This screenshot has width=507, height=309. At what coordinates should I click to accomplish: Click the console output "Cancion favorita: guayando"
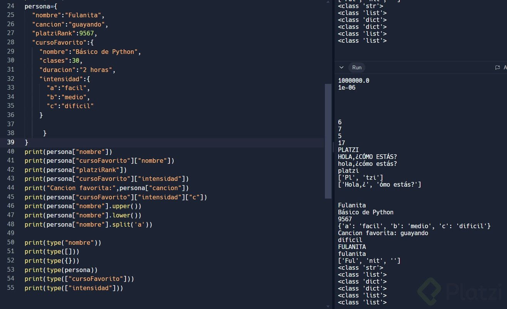coord(383,233)
